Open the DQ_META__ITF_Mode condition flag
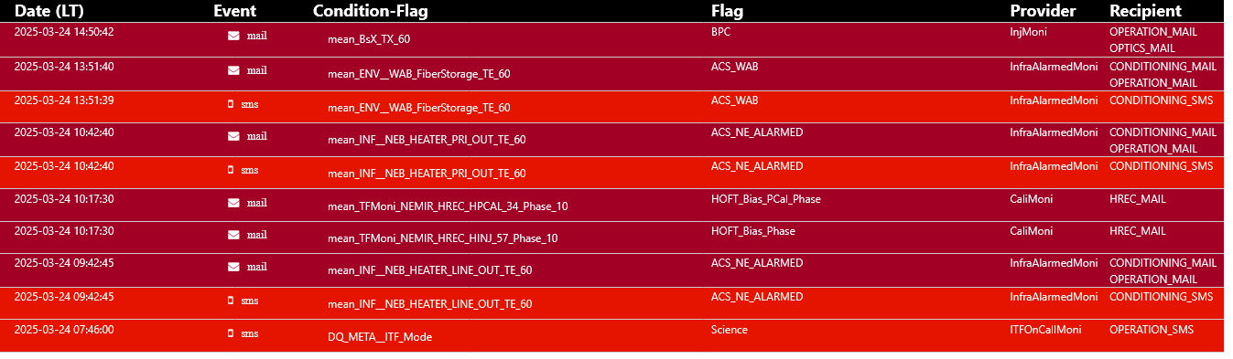 tap(380, 337)
